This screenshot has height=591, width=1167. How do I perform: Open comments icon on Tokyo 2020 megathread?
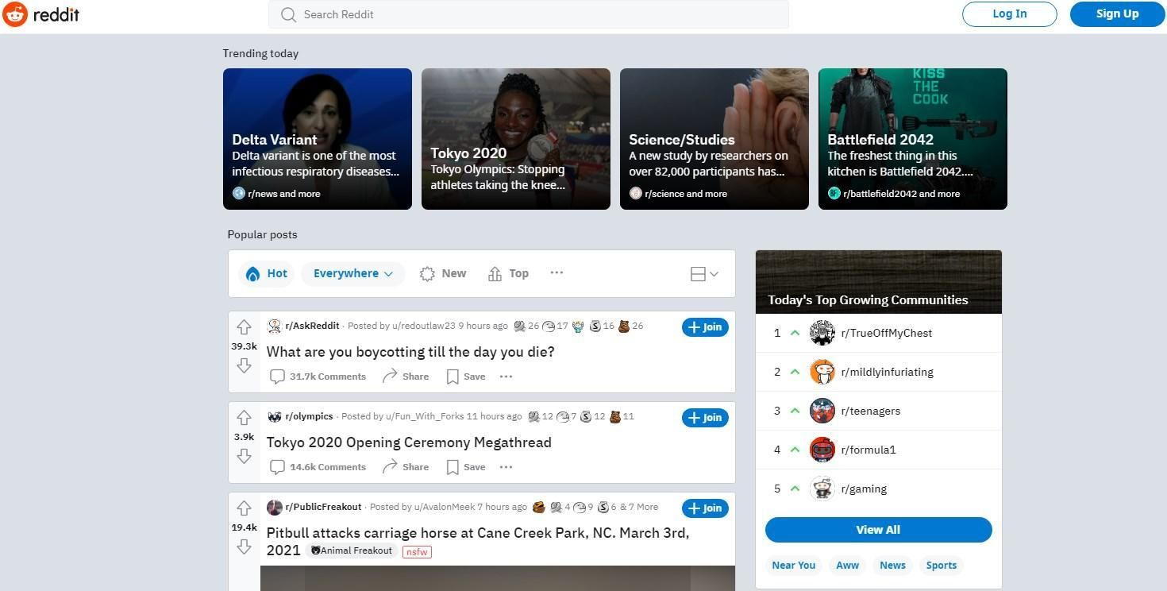[x=277, y=467]
